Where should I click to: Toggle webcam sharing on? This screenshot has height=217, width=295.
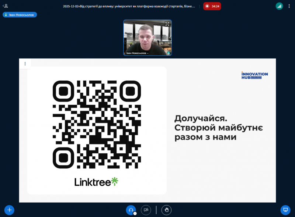[146, 210]
